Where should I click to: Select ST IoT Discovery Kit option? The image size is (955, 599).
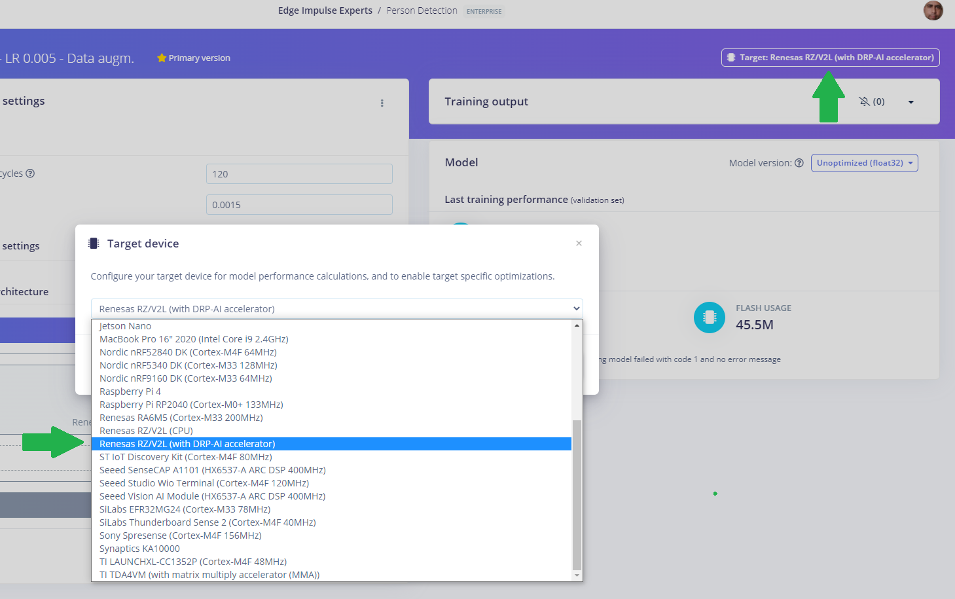[x=331, y=457]
